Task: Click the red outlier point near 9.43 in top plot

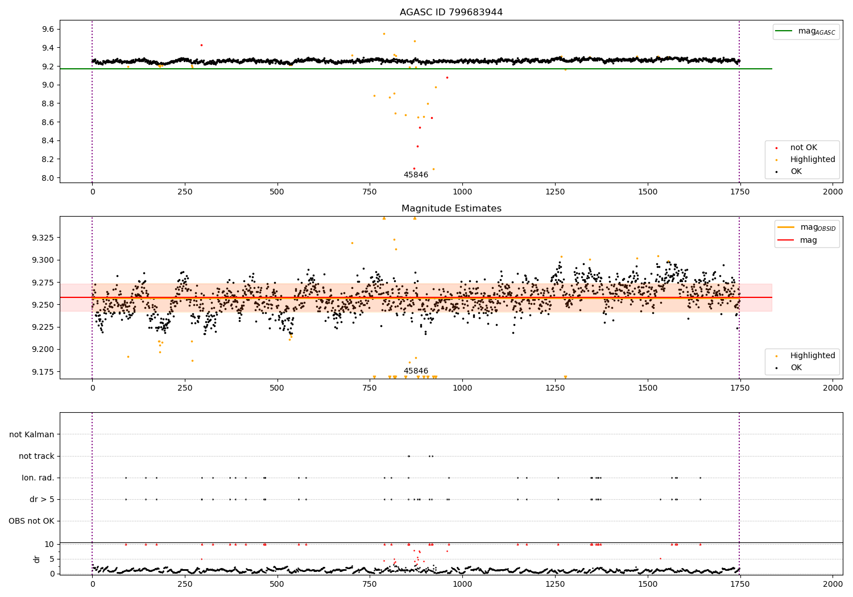Action: tap(201, 45)
